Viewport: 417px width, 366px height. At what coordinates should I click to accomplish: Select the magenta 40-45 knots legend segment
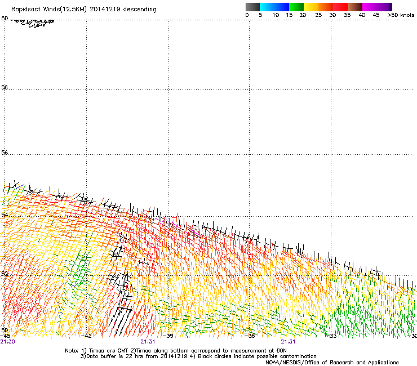point(370,7)
